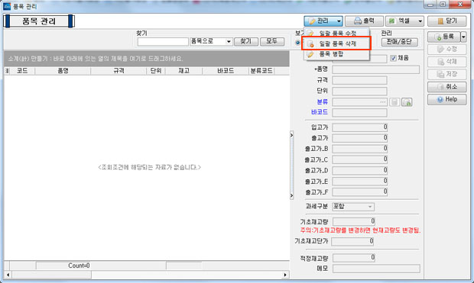Viewport: 474px width, 283px height.
Task: Click the 닫기 door icon button
Action: click(446, 21)
